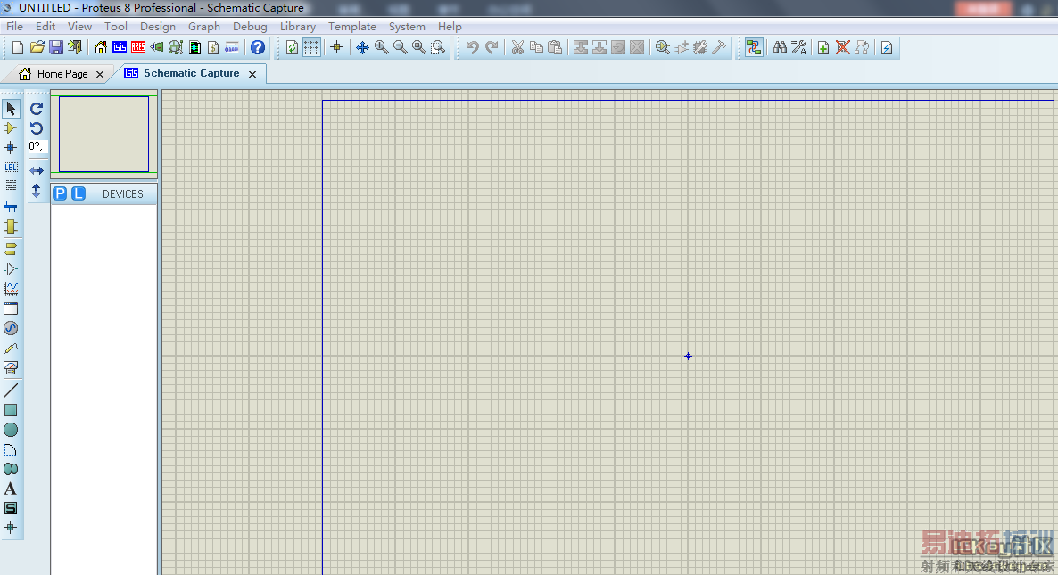Go to Home Page via toolbar house icon
This screenshot has height=575, width=1058.
pyautogui.click(x=101, y=48)
